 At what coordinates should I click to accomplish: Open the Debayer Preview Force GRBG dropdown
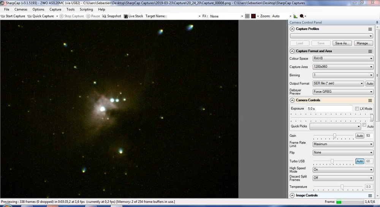(x=343, y=92)
